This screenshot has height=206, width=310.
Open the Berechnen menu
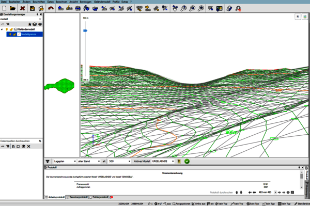[61, 2]
